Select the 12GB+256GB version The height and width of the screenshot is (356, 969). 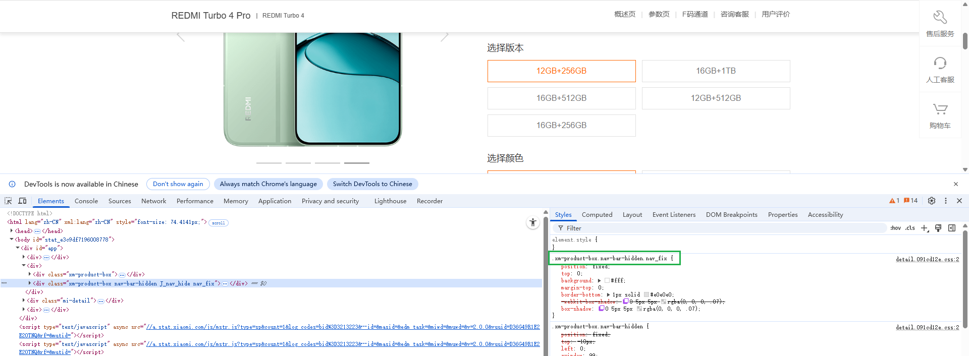561,71
